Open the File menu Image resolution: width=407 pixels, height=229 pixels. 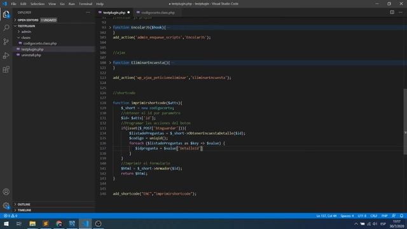tap(13, 4)
